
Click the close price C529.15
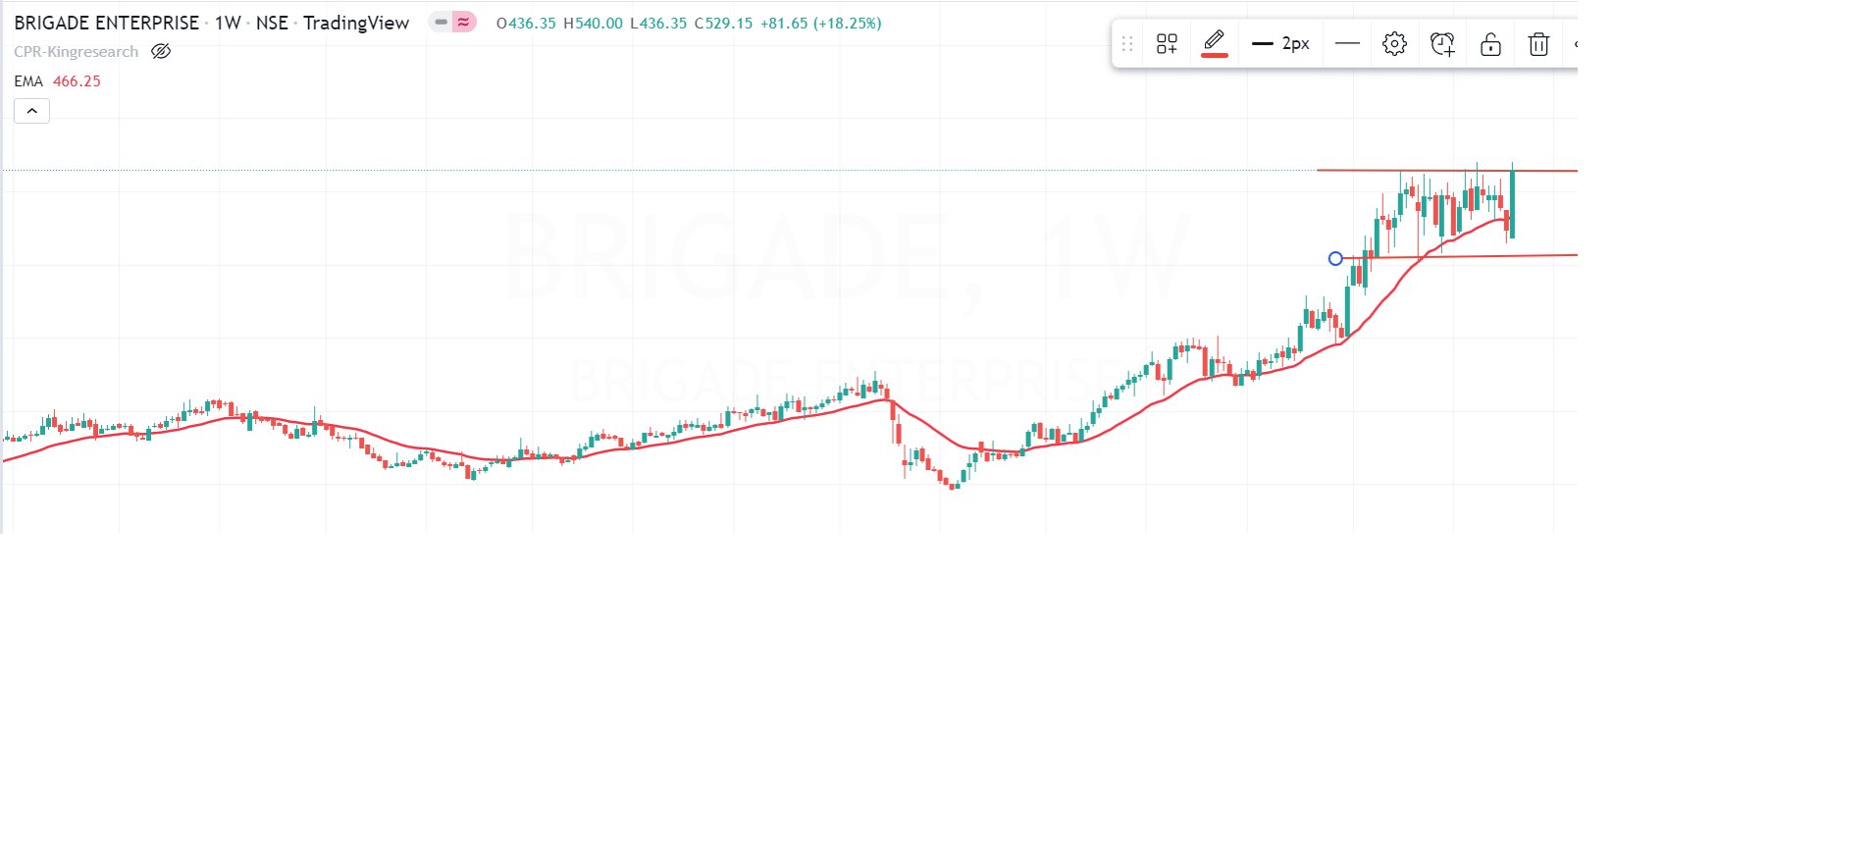pyautogui.click(x=723, y=24)
